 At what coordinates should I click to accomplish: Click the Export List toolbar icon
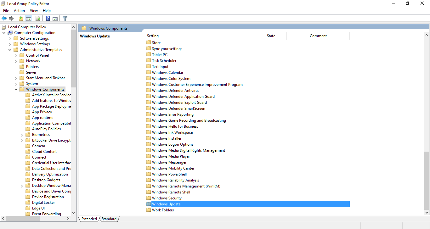click(x=38, y=19)
